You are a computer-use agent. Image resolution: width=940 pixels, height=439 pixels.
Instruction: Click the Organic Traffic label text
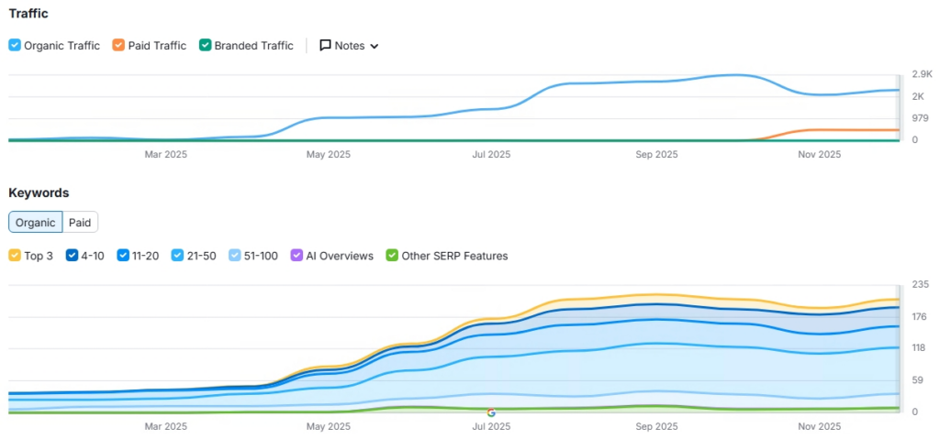pyautogui.click(x=62, y=46)
